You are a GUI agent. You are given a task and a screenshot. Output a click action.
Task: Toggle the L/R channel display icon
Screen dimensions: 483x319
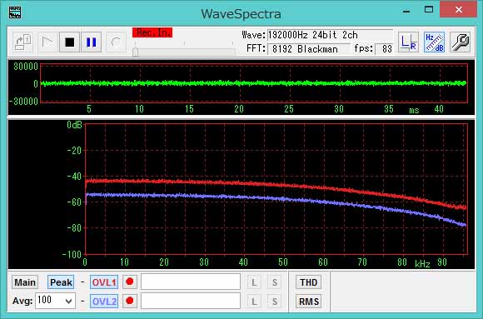tap(408, 42)
